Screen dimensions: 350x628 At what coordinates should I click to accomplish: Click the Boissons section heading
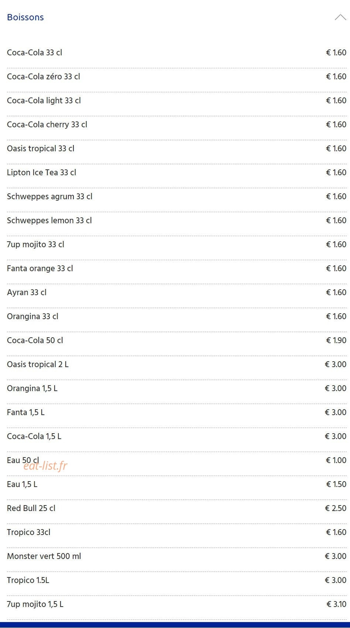[x=25, y=17]
